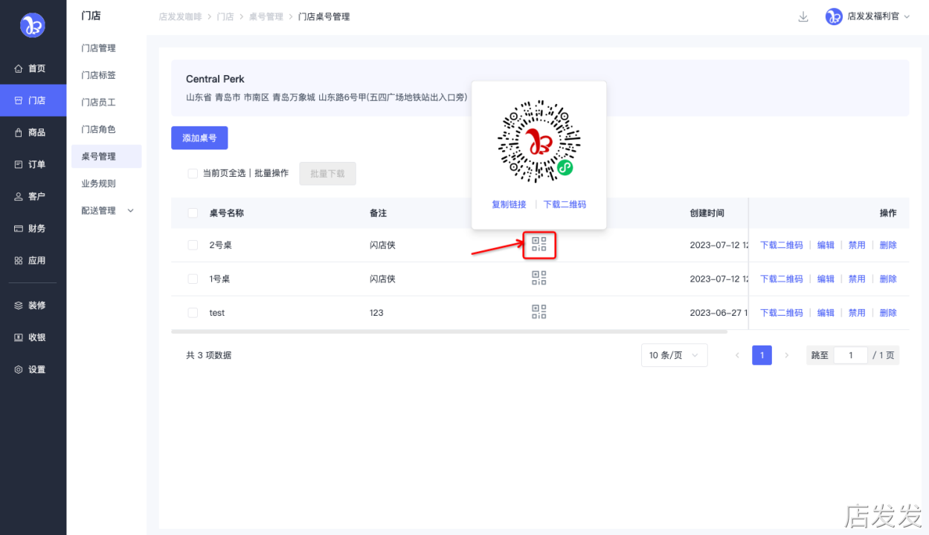Click 编辑 for the 1号桌 row
This screenshot has width=929, height=535.
pyautogui.click(x=826, y=279)
